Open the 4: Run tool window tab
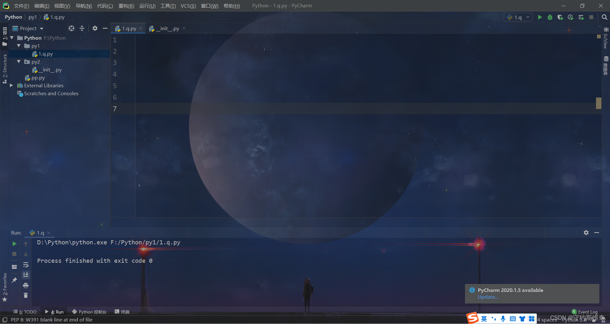Image resolution: width=610 pixels, height=324 pixels. click(x=54, y=312)
